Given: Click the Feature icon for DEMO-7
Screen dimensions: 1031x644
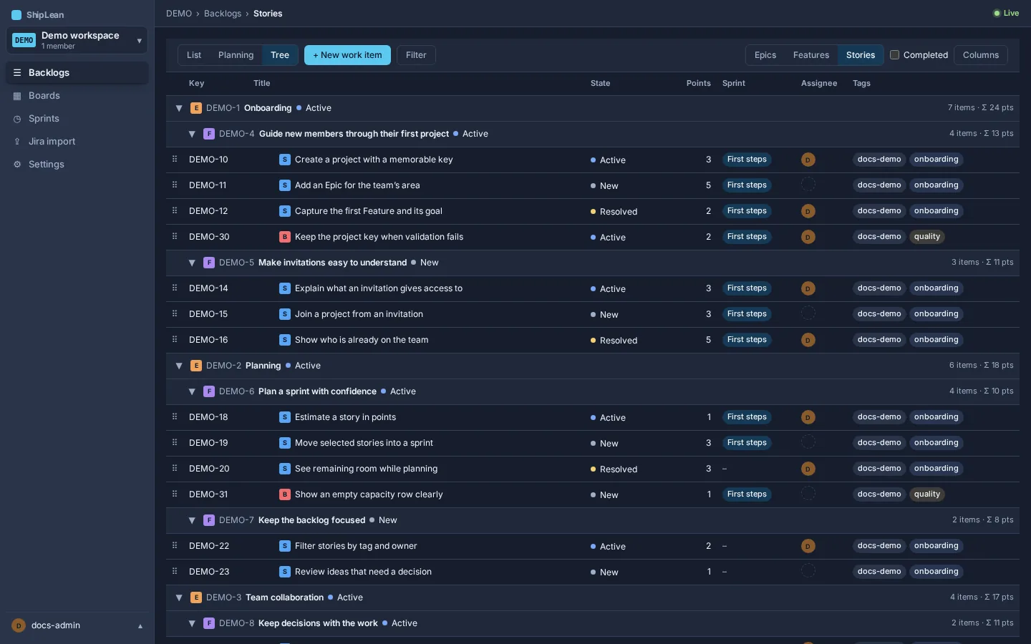Looking at the screenshot, I should click(209, 520).
